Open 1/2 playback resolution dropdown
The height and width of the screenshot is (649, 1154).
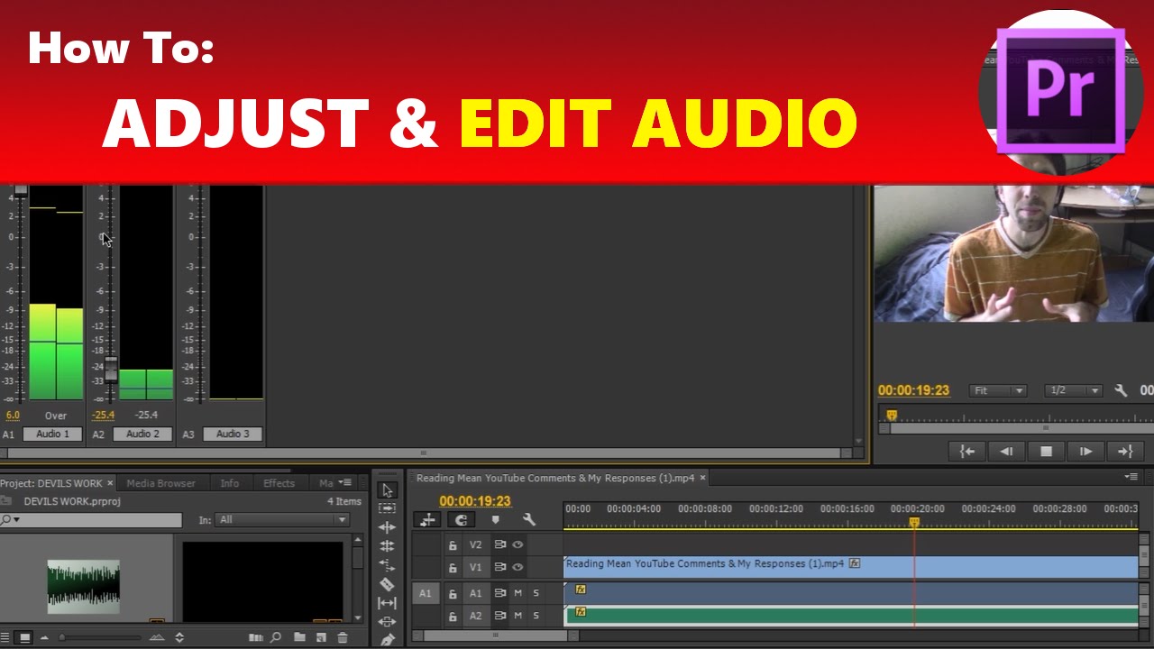tap(1074, 390)
